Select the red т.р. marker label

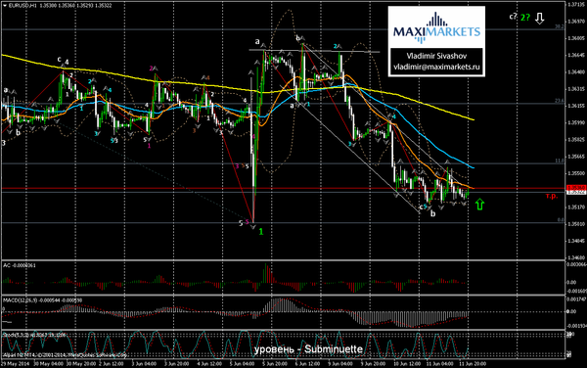pyautogui.click(x=552, y=196)
